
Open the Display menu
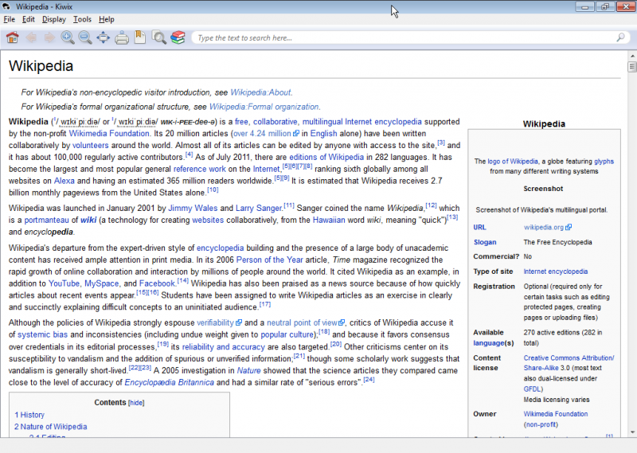(x=53, y=19)
